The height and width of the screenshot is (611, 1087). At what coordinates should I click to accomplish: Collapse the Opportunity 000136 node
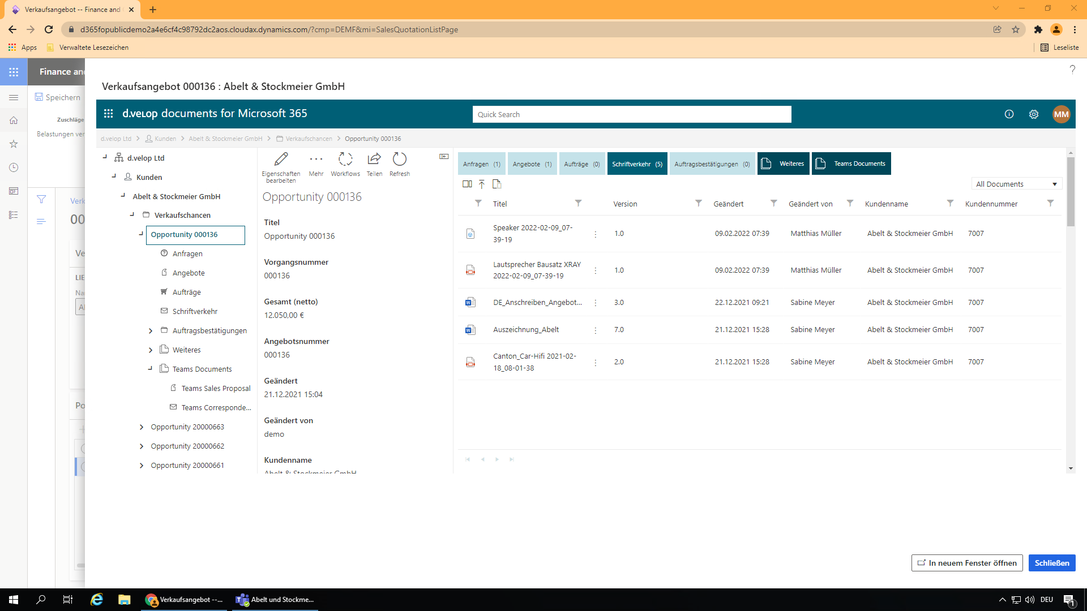click(x=141, y=234)
